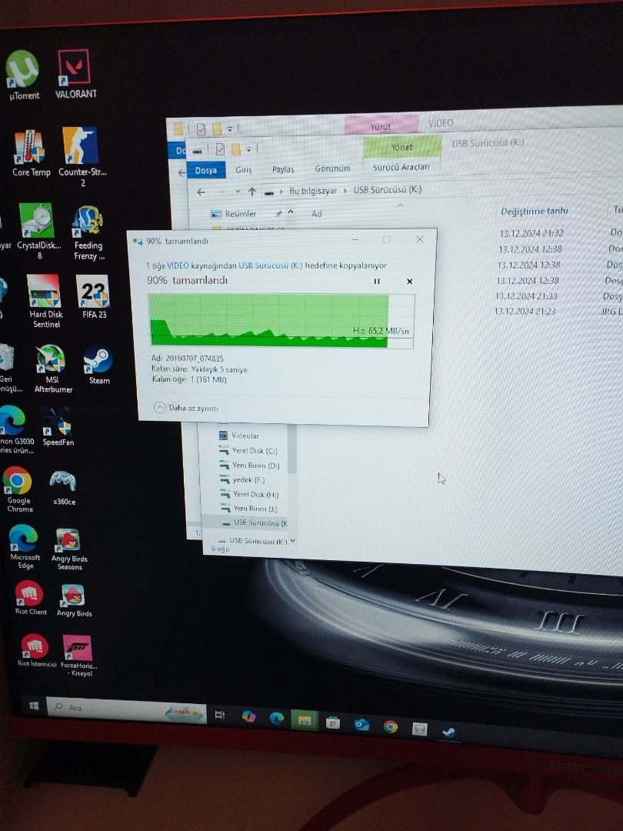The width and height of the screenshot is (623, 831).
Task: Open recent locations dropdown chevron
Action: pyautogui.click(x=238, y=192)
